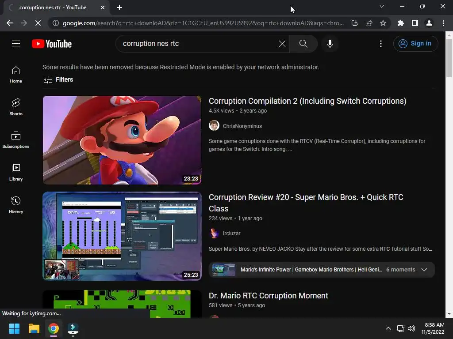This screenshot has width=453, height=339.
Task: Open the Filters options
Action: (58, 79)
